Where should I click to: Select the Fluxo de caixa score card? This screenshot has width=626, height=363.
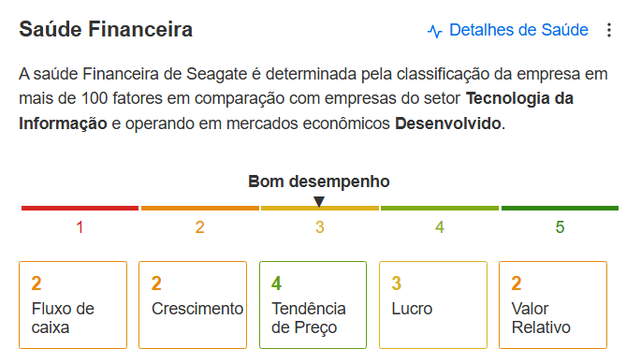click(73, 305)
